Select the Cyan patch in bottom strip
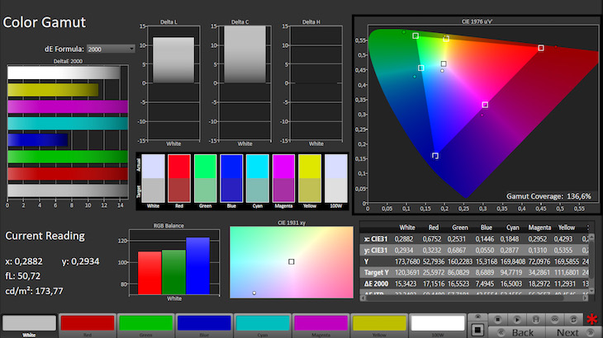This screenshot has width=603, height=338. (x=261, y=322)
